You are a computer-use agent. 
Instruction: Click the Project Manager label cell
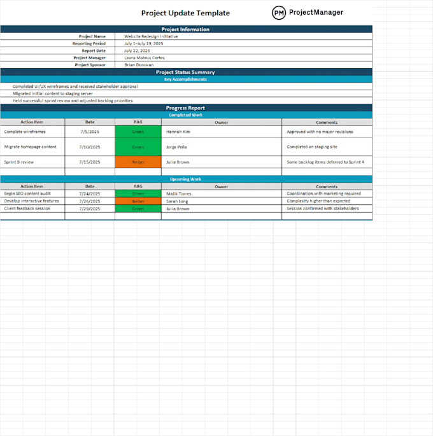tap(57, 57)
